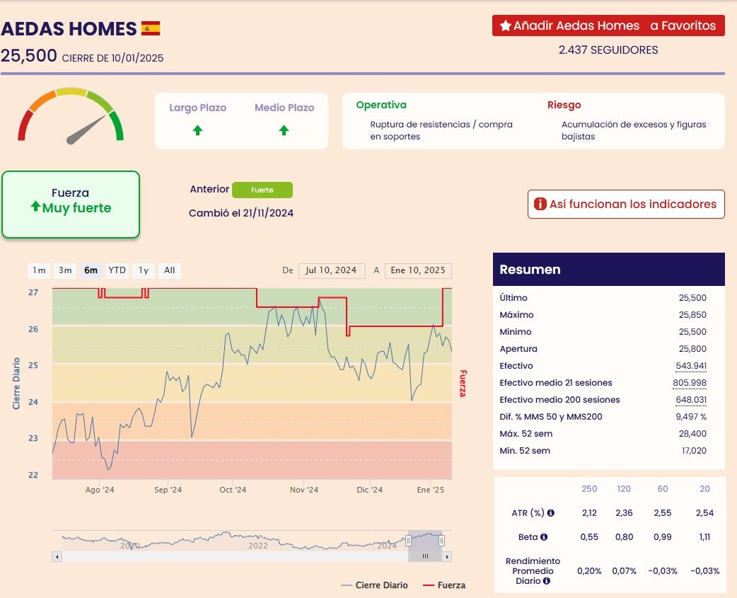
Task: Click the 'Nov '24' label on the chart axis
Action: (x=303, y=490)
